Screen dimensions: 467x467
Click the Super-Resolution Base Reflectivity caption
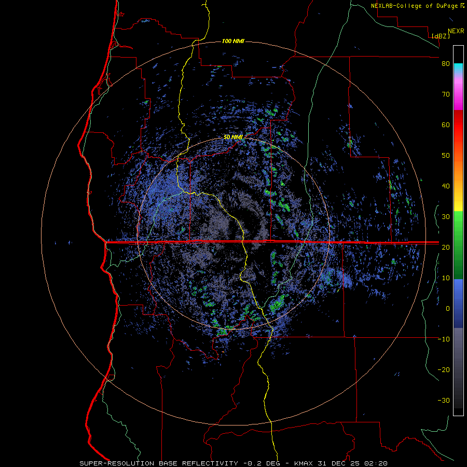233,463
